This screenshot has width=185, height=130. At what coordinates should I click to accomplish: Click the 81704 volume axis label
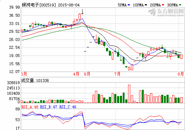[x=14, y=99]
